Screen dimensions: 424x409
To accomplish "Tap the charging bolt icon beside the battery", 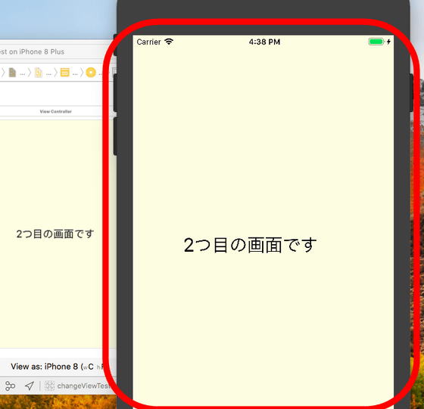I will 388,42.
